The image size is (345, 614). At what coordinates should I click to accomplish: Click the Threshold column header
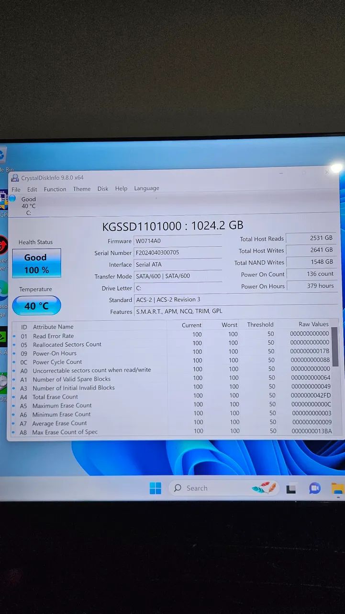pyautogui.click(x=260, y=325)
